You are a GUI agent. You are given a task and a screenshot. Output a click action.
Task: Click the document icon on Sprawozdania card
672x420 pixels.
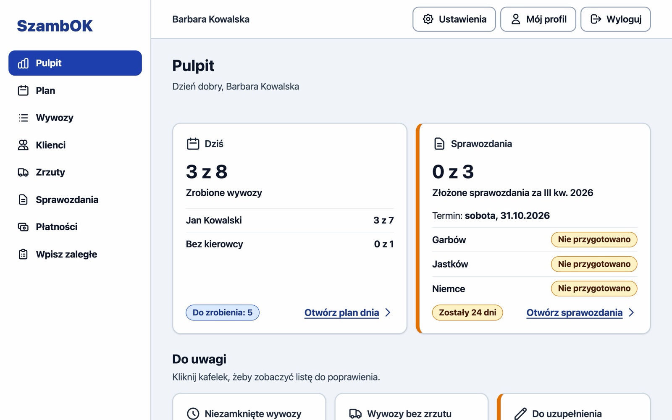point(439,144)
